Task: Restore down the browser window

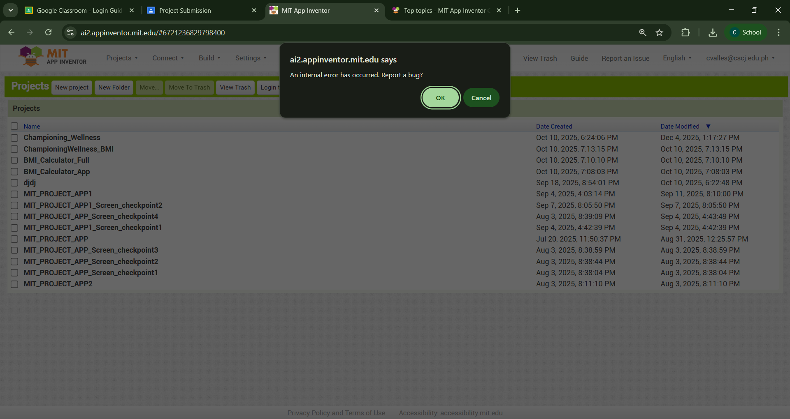Action: click(754, 10)
